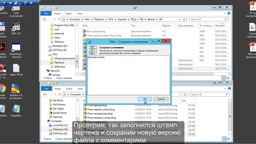Refresh the AP window address bar
Viewport: 256px width, 144px height.
184,19
